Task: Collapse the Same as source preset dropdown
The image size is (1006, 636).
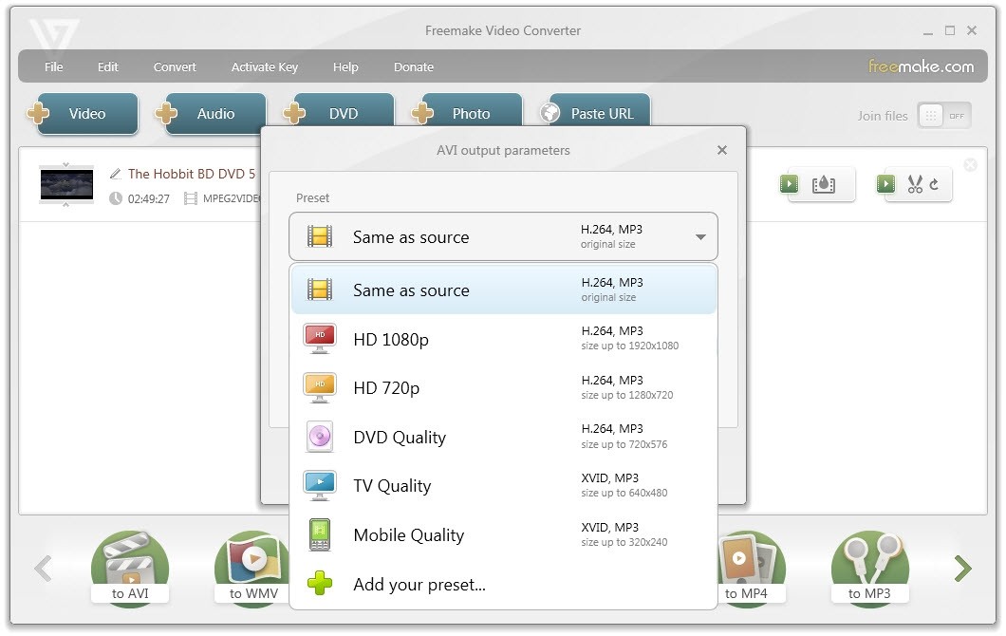Action: point(701,236)
